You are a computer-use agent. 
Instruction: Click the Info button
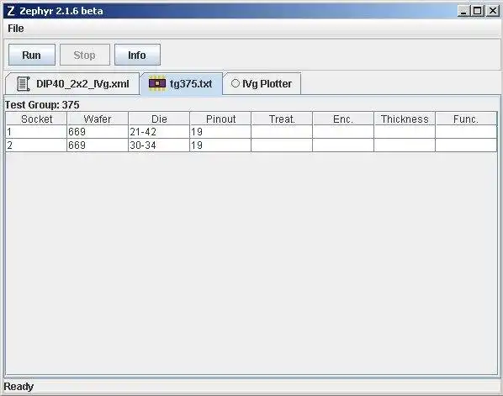click(x=137, y=55)
